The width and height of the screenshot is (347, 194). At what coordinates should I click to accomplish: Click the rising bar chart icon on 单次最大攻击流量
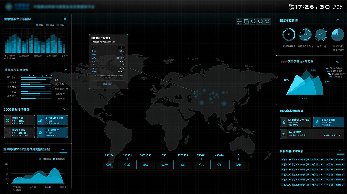tap(40, 121)
